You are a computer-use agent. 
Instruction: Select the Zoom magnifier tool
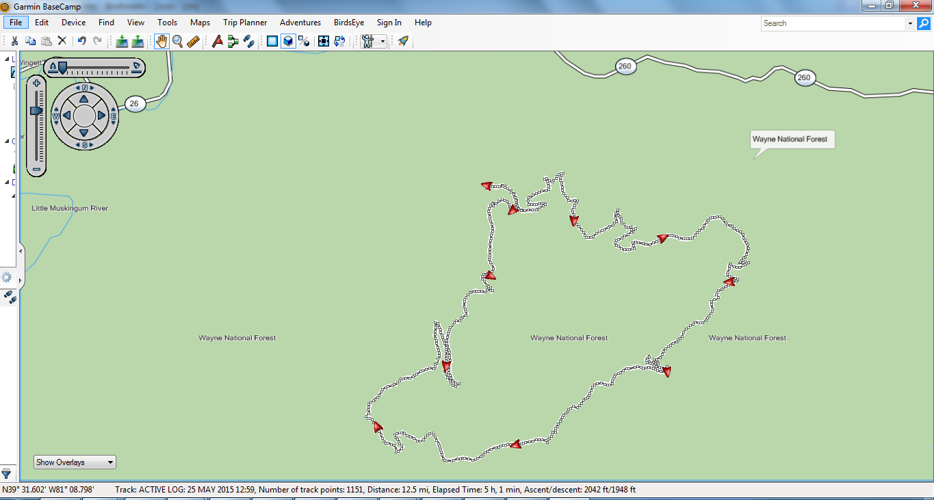[177, 41]
